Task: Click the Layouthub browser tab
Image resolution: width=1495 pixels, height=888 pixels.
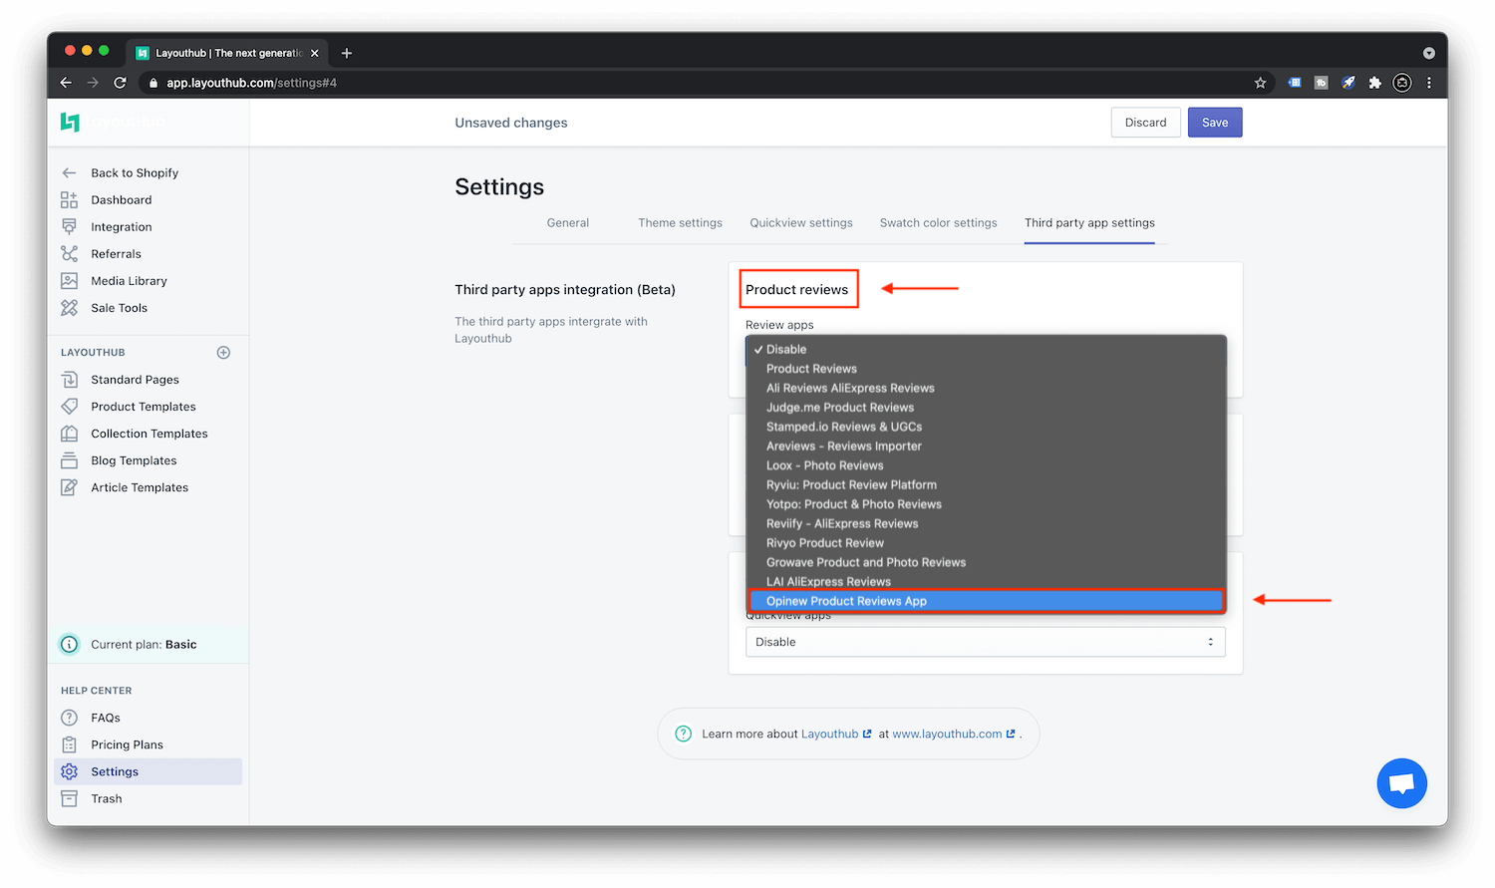Action: tap(227, 53)
